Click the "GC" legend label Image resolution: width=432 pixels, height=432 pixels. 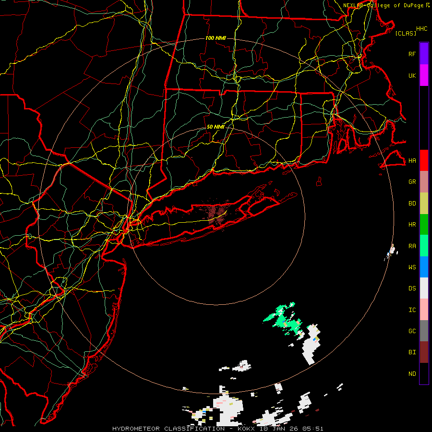coord(412,331)
